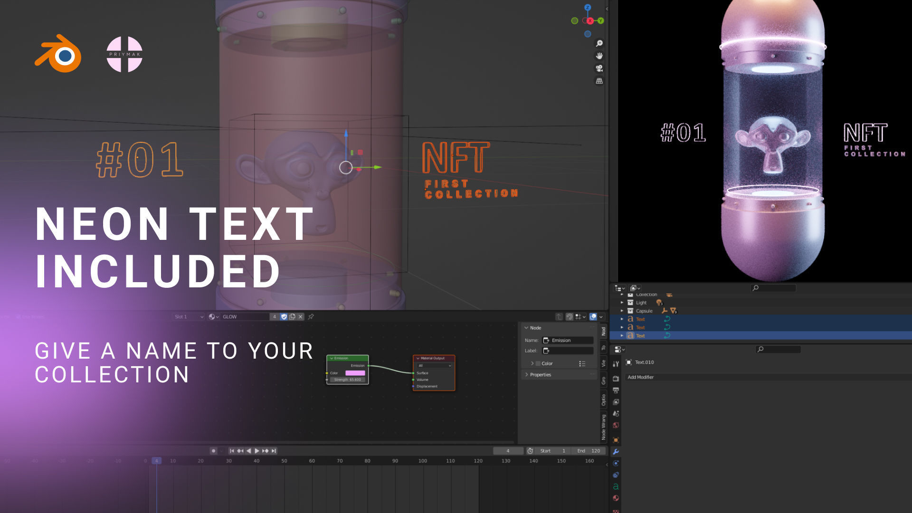Click the green Y axis on navigation gizmo
This screenshot has height=513, width=912.
[x=601, y=21]
